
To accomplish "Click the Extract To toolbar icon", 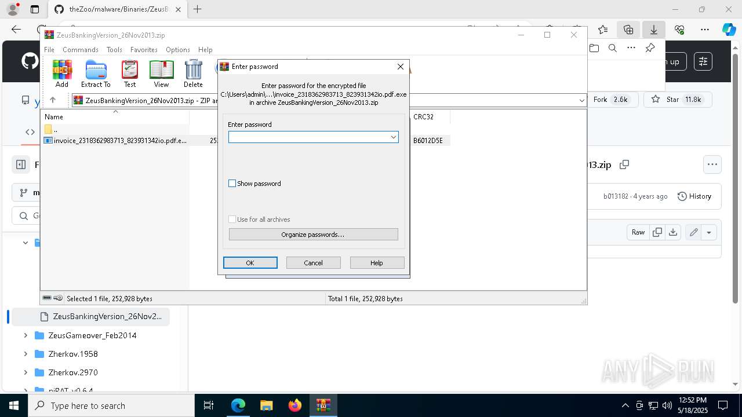I will tap(96, 74).
